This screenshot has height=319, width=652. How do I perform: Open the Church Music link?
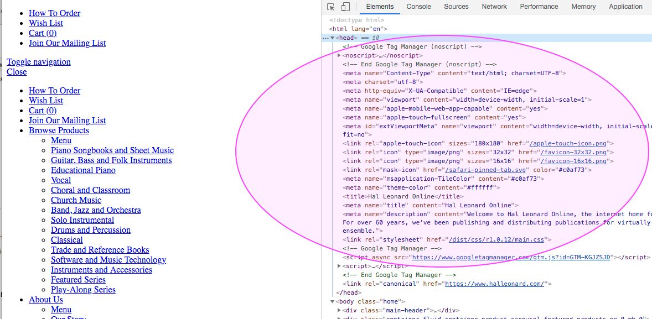(76, 200)
